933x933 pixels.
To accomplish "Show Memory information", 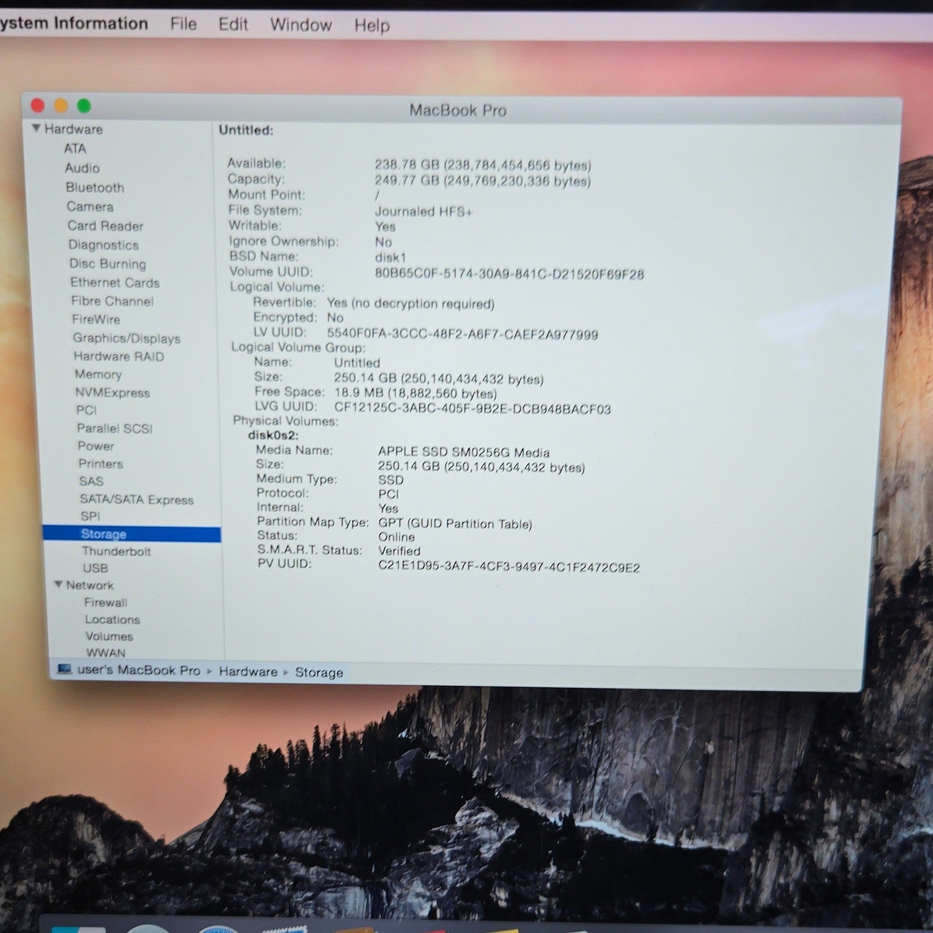I will [98, 374].
